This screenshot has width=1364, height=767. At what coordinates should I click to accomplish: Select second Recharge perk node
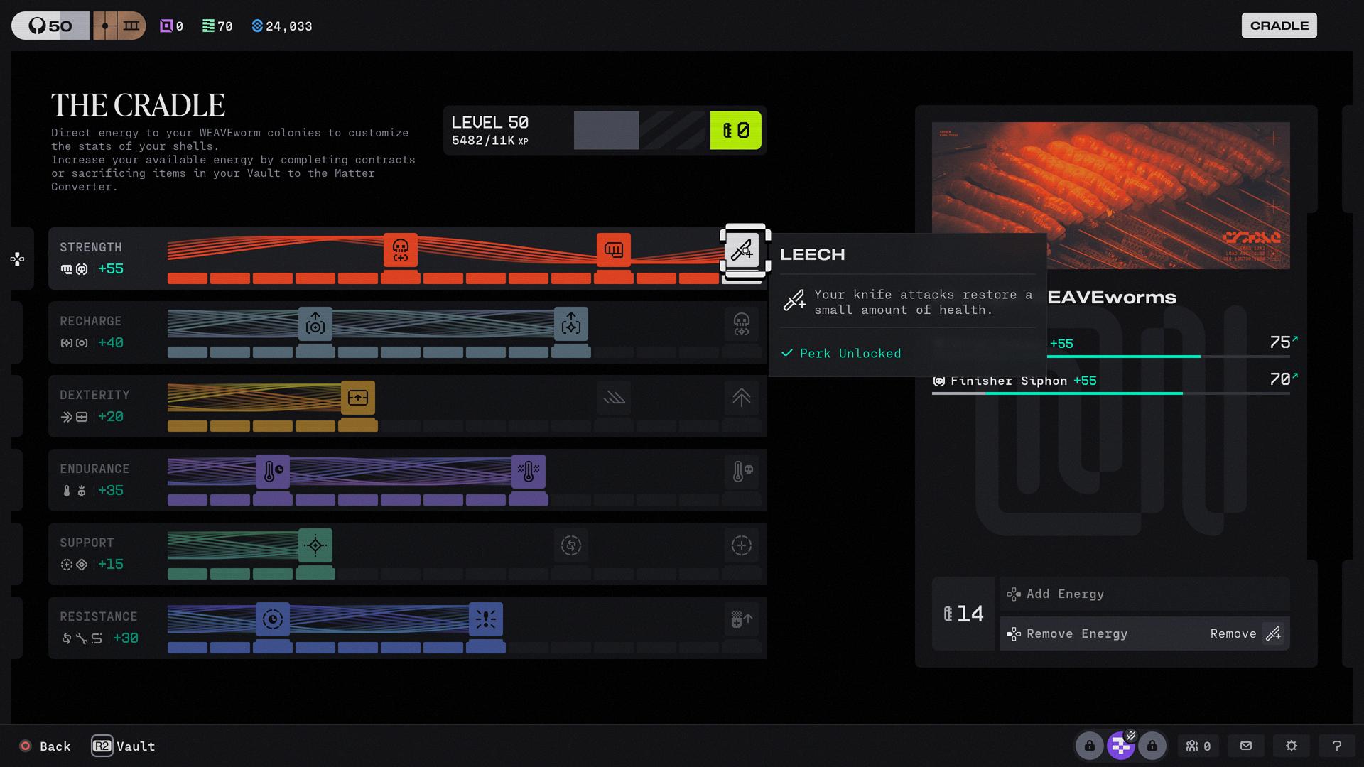571,324
